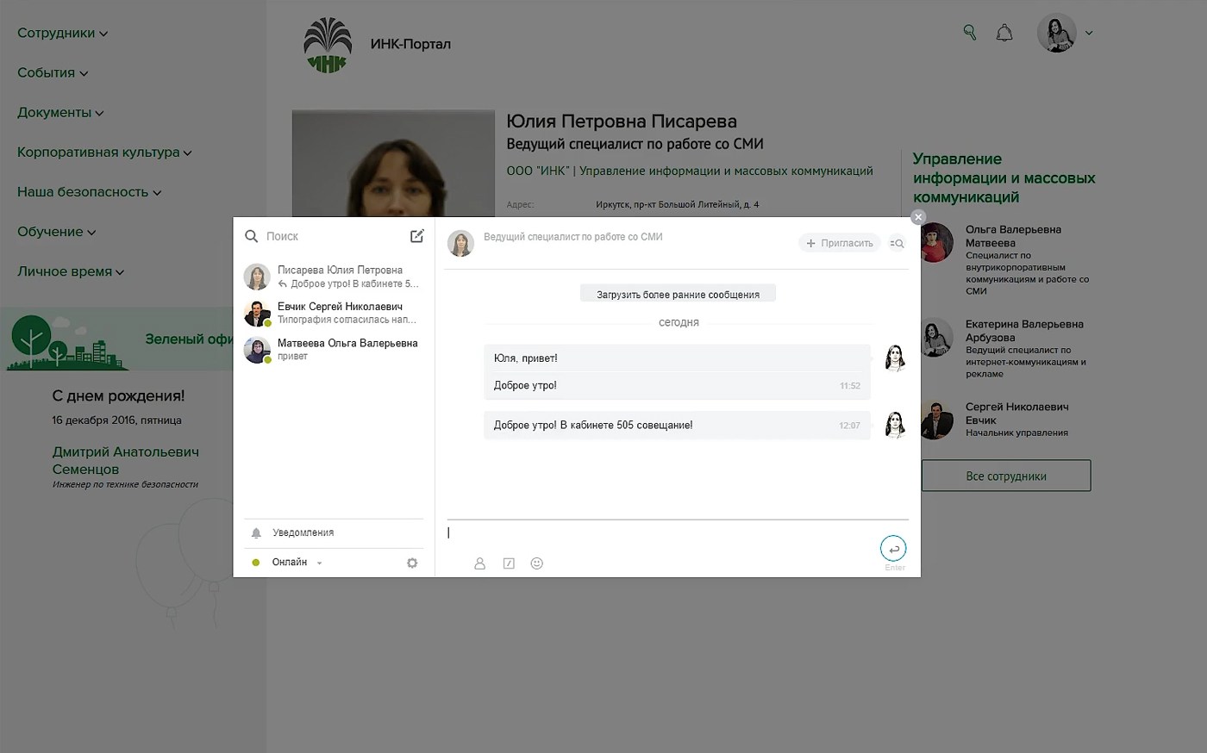Screen dimensions: 1207x753
Task: Expand the Сотрудники menu
Action: click(x=62, y=34)
